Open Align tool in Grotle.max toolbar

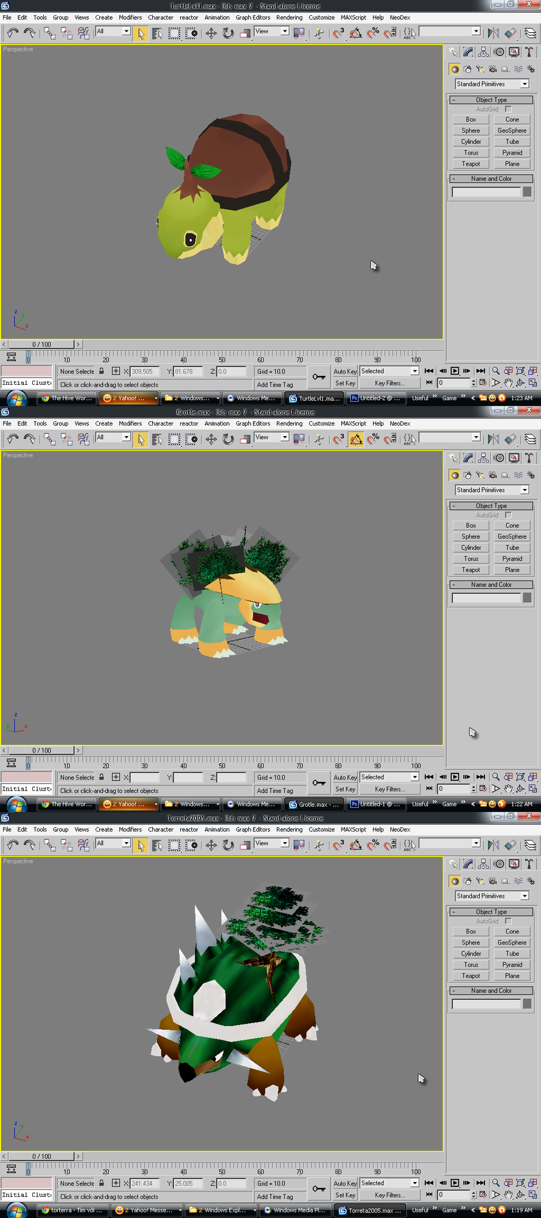(x=511, y=439)
